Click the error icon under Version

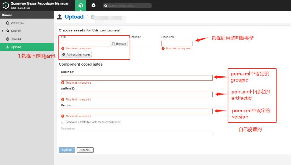pyautogui.click(x=63, y=116)
